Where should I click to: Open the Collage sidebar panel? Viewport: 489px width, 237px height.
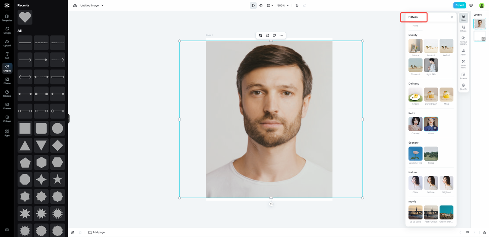click(7, 118)
